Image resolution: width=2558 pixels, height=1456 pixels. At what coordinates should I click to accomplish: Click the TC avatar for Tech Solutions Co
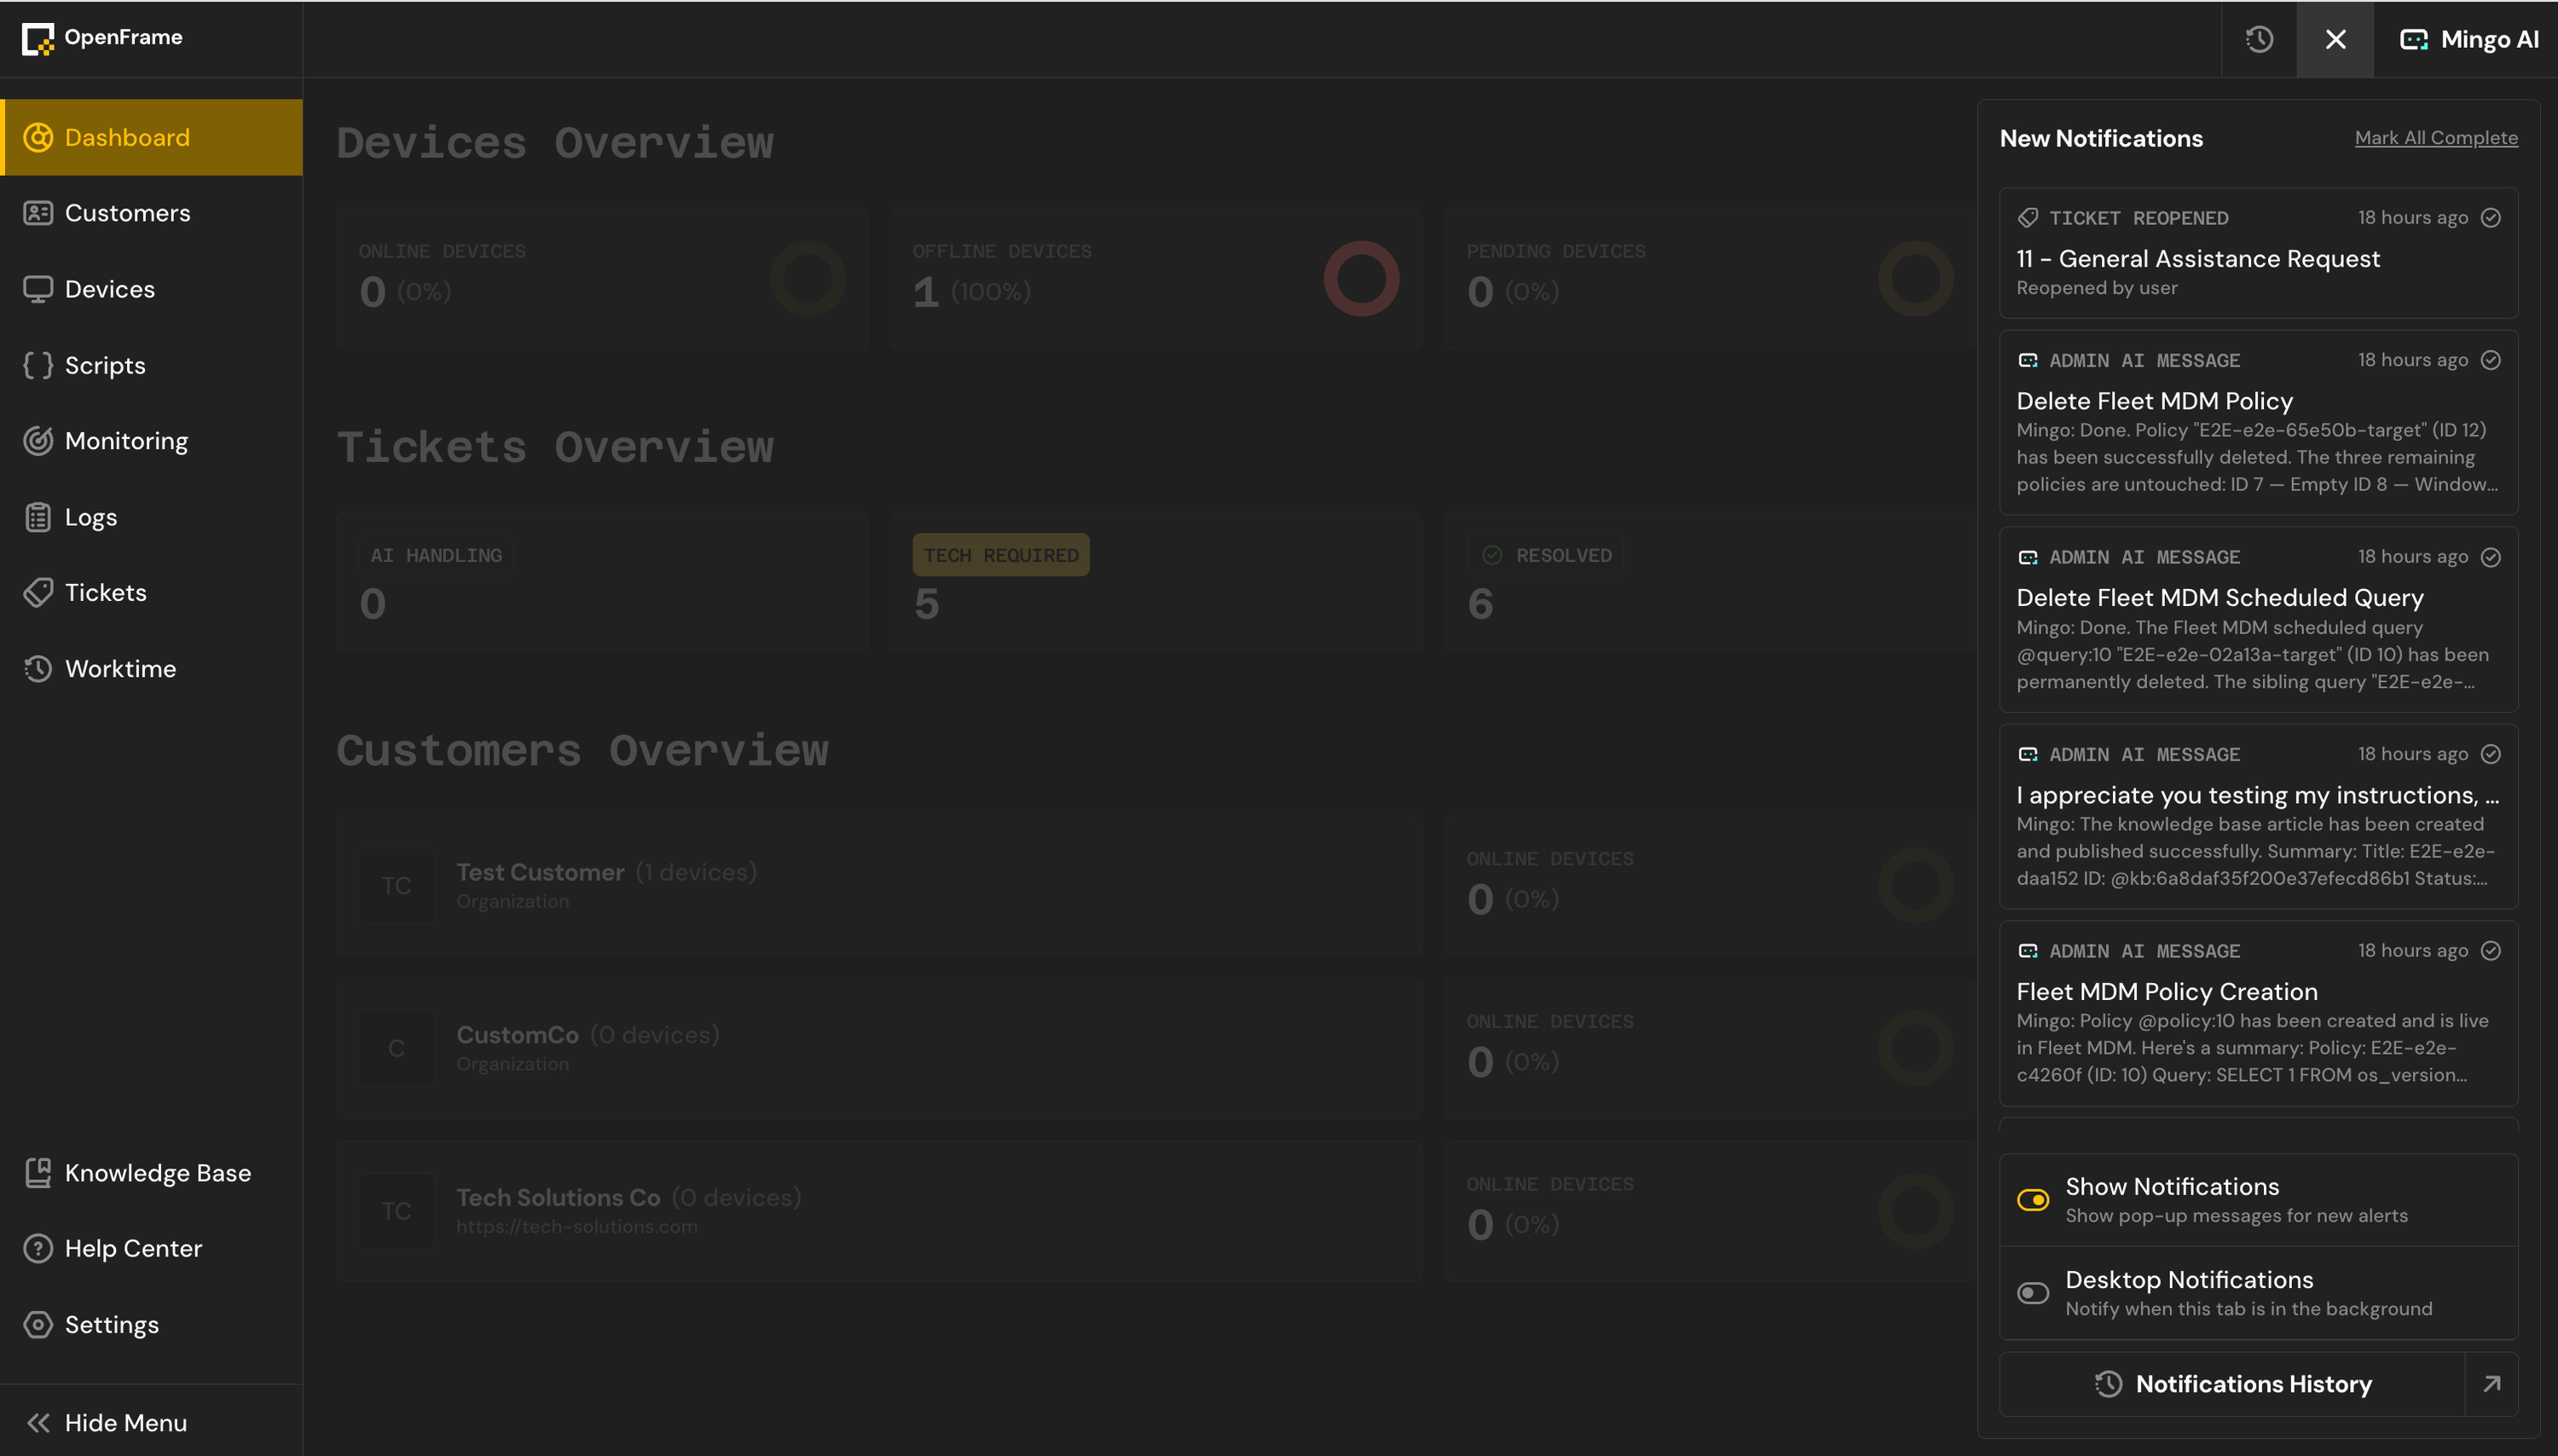click(x=397, y=1211)
